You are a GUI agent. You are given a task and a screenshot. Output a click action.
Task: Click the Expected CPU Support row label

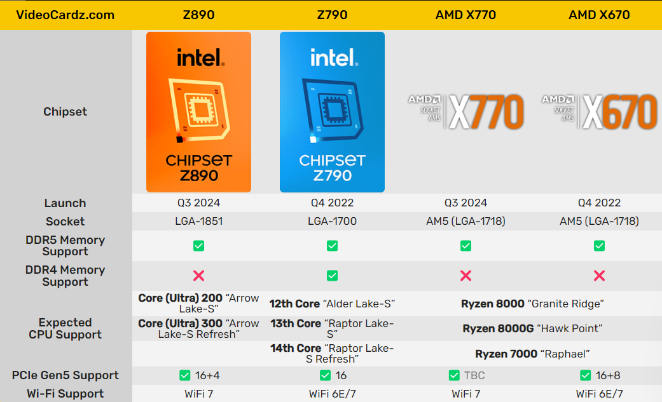[65, 328]
